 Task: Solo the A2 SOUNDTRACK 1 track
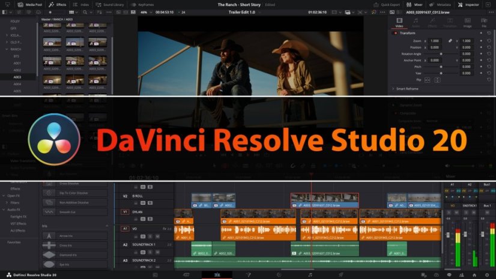pyautogui.click(x=150, y=252)
